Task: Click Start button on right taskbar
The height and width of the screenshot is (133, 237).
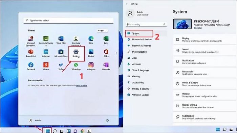Action: (x=218, y=129)
